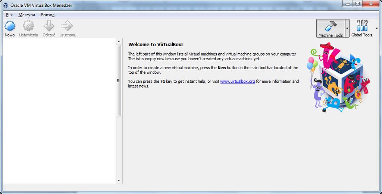This screenshot has height=194, width=382.
Task: Expand the Global Tools dropdown arrow
Action: point(377,28)
